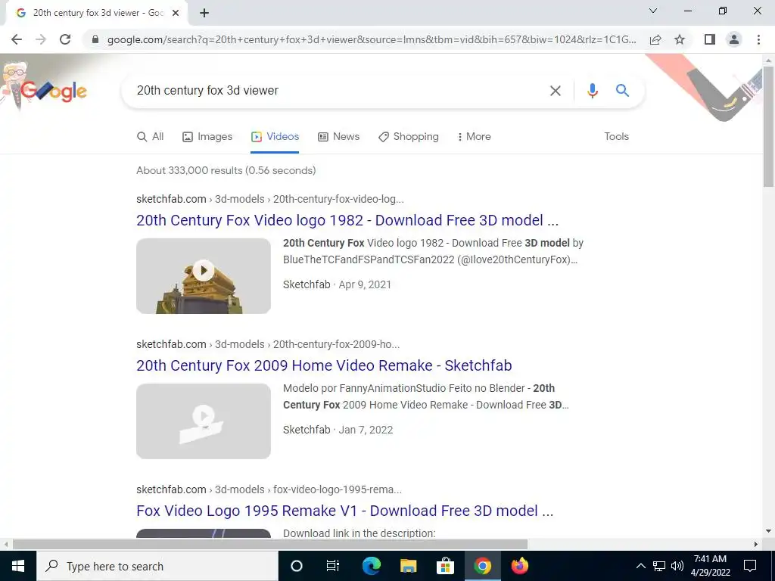Click the "About 333,000 results" text
The height and width of the screenshot is (581, 775).
click(226, 170)
